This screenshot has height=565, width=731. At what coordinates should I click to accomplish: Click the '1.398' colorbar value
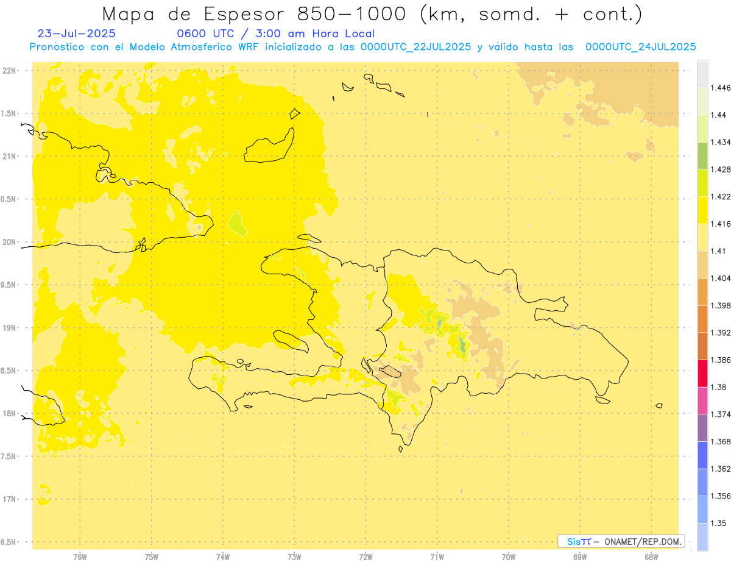pos(721,305)
